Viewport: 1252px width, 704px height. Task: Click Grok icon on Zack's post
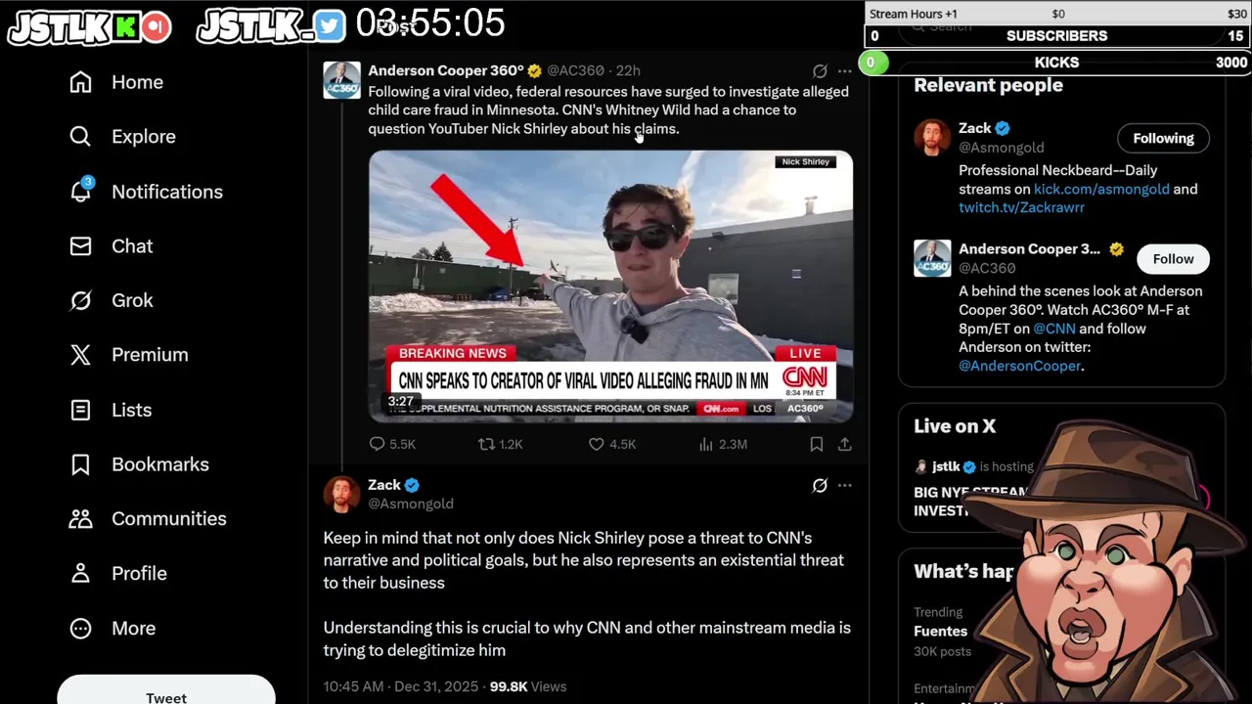pyautogui.click(x=820, y=485)
